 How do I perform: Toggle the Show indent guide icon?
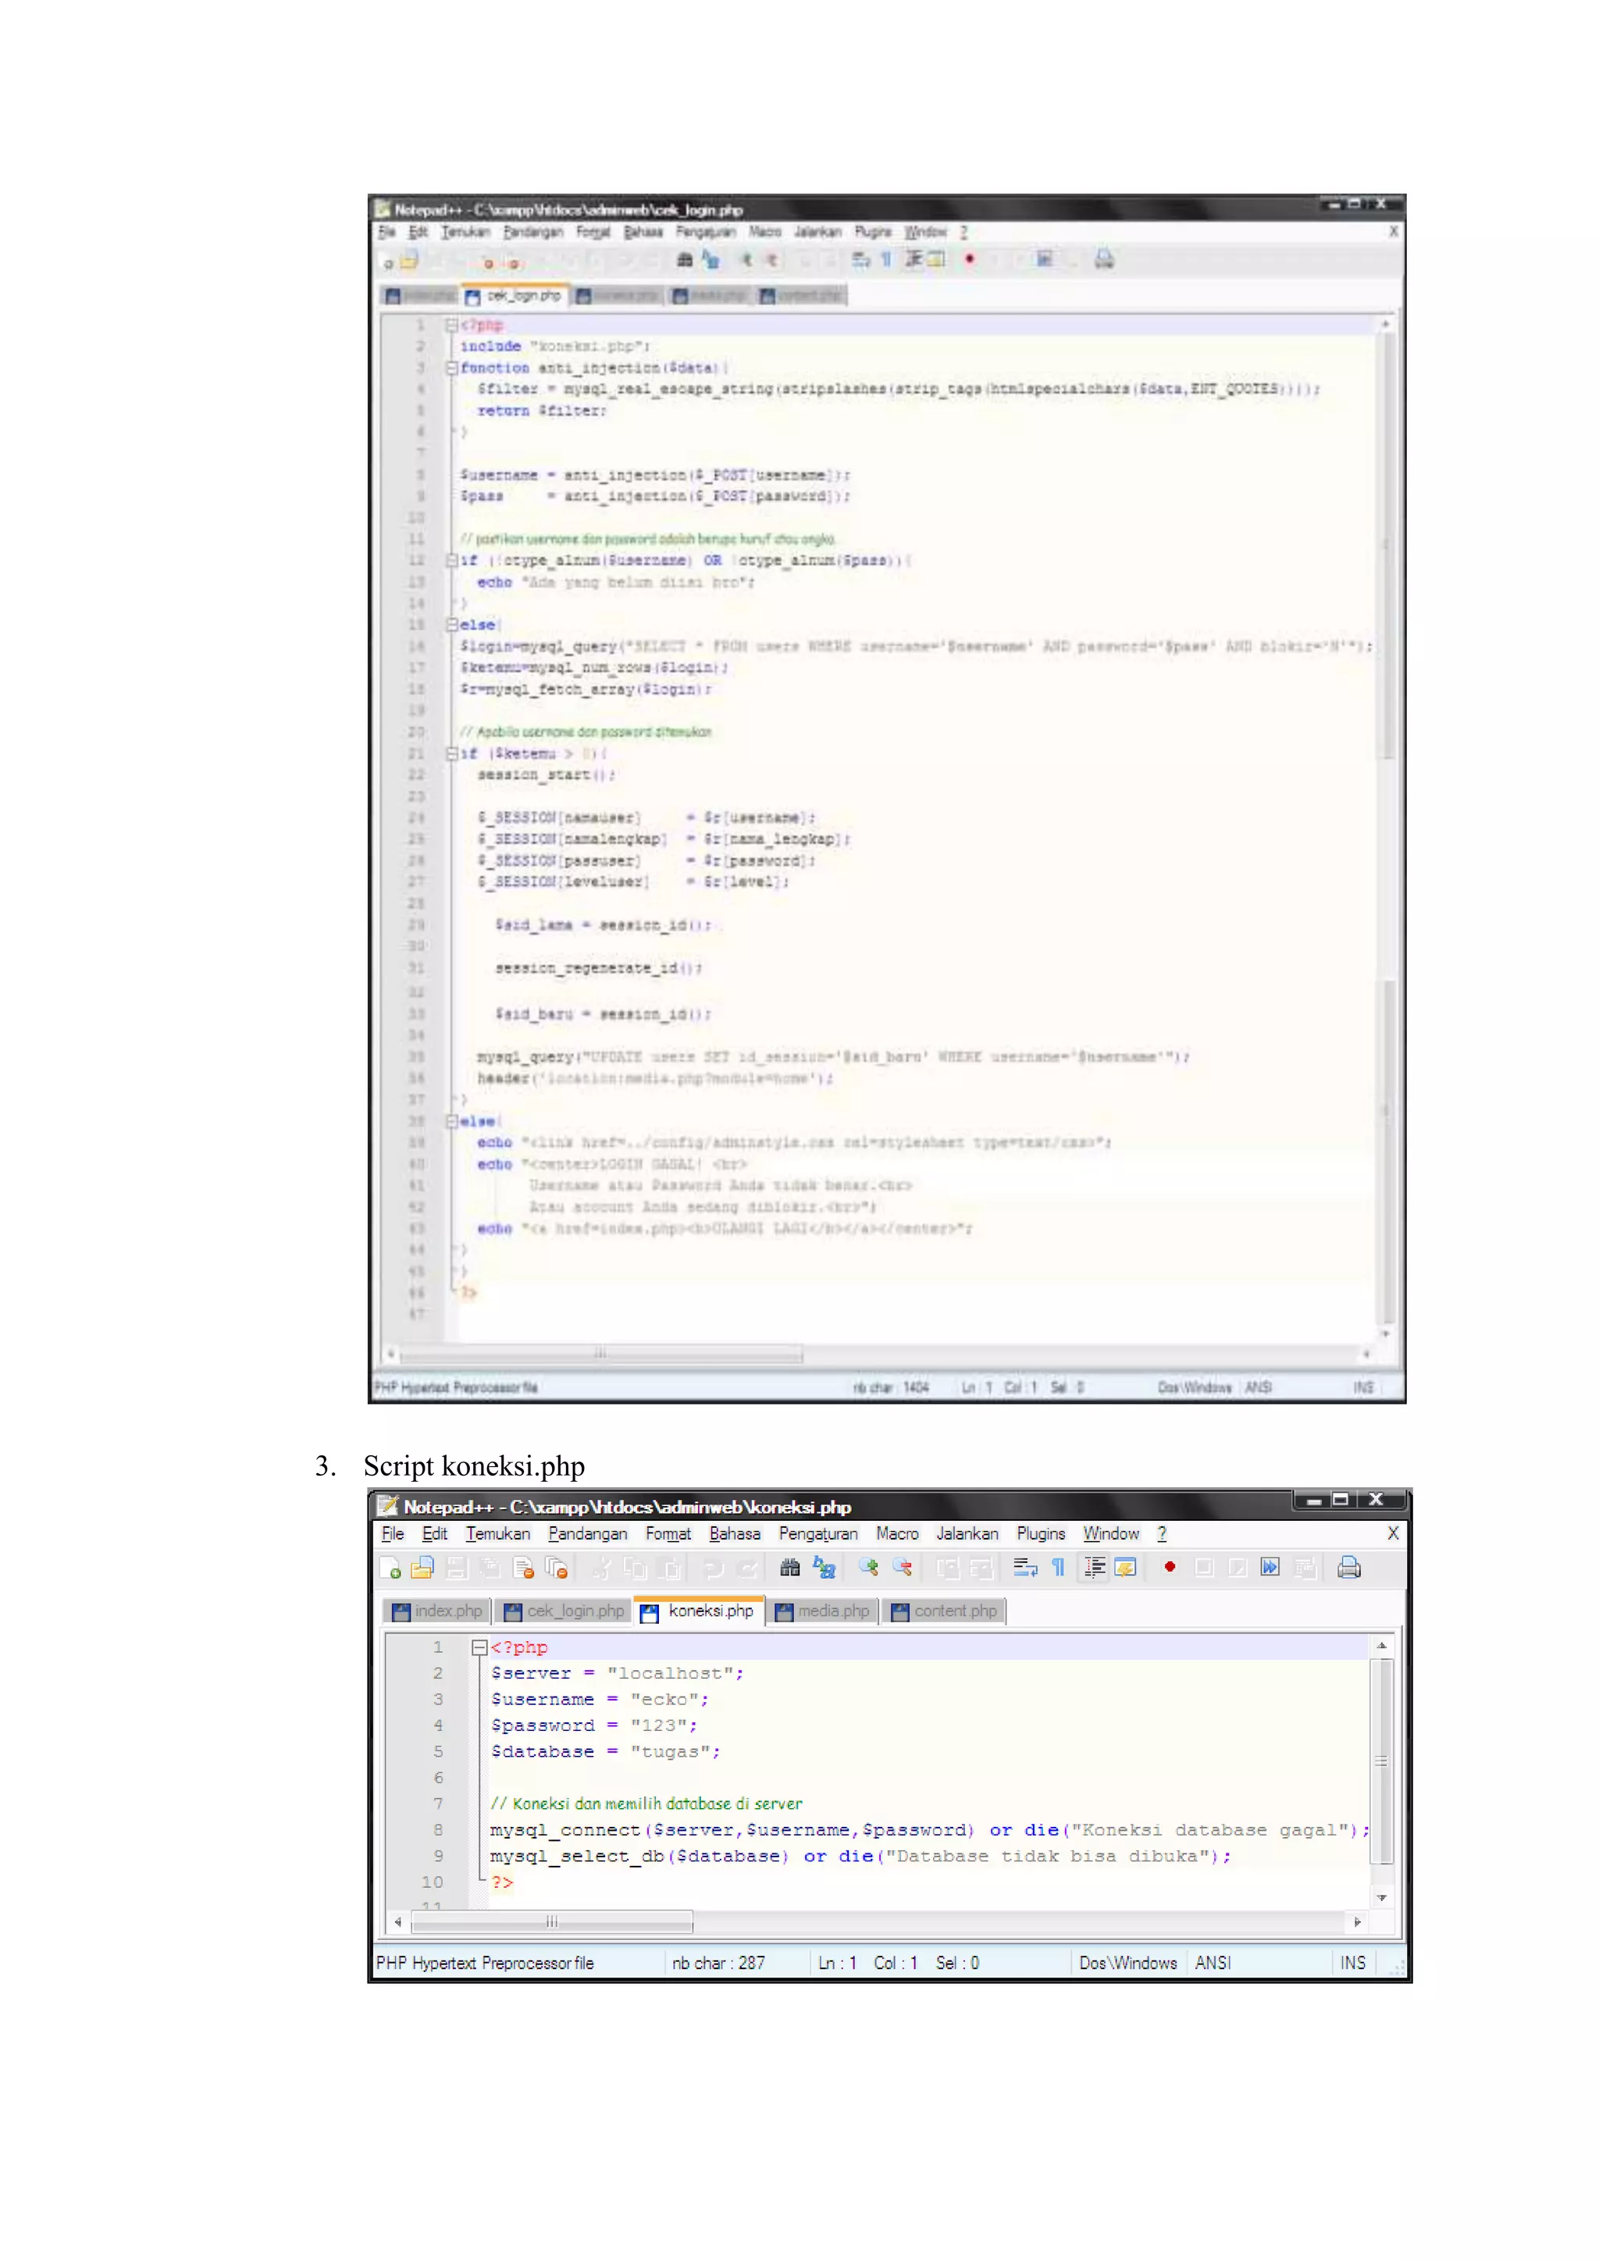pos(1095,1568)
